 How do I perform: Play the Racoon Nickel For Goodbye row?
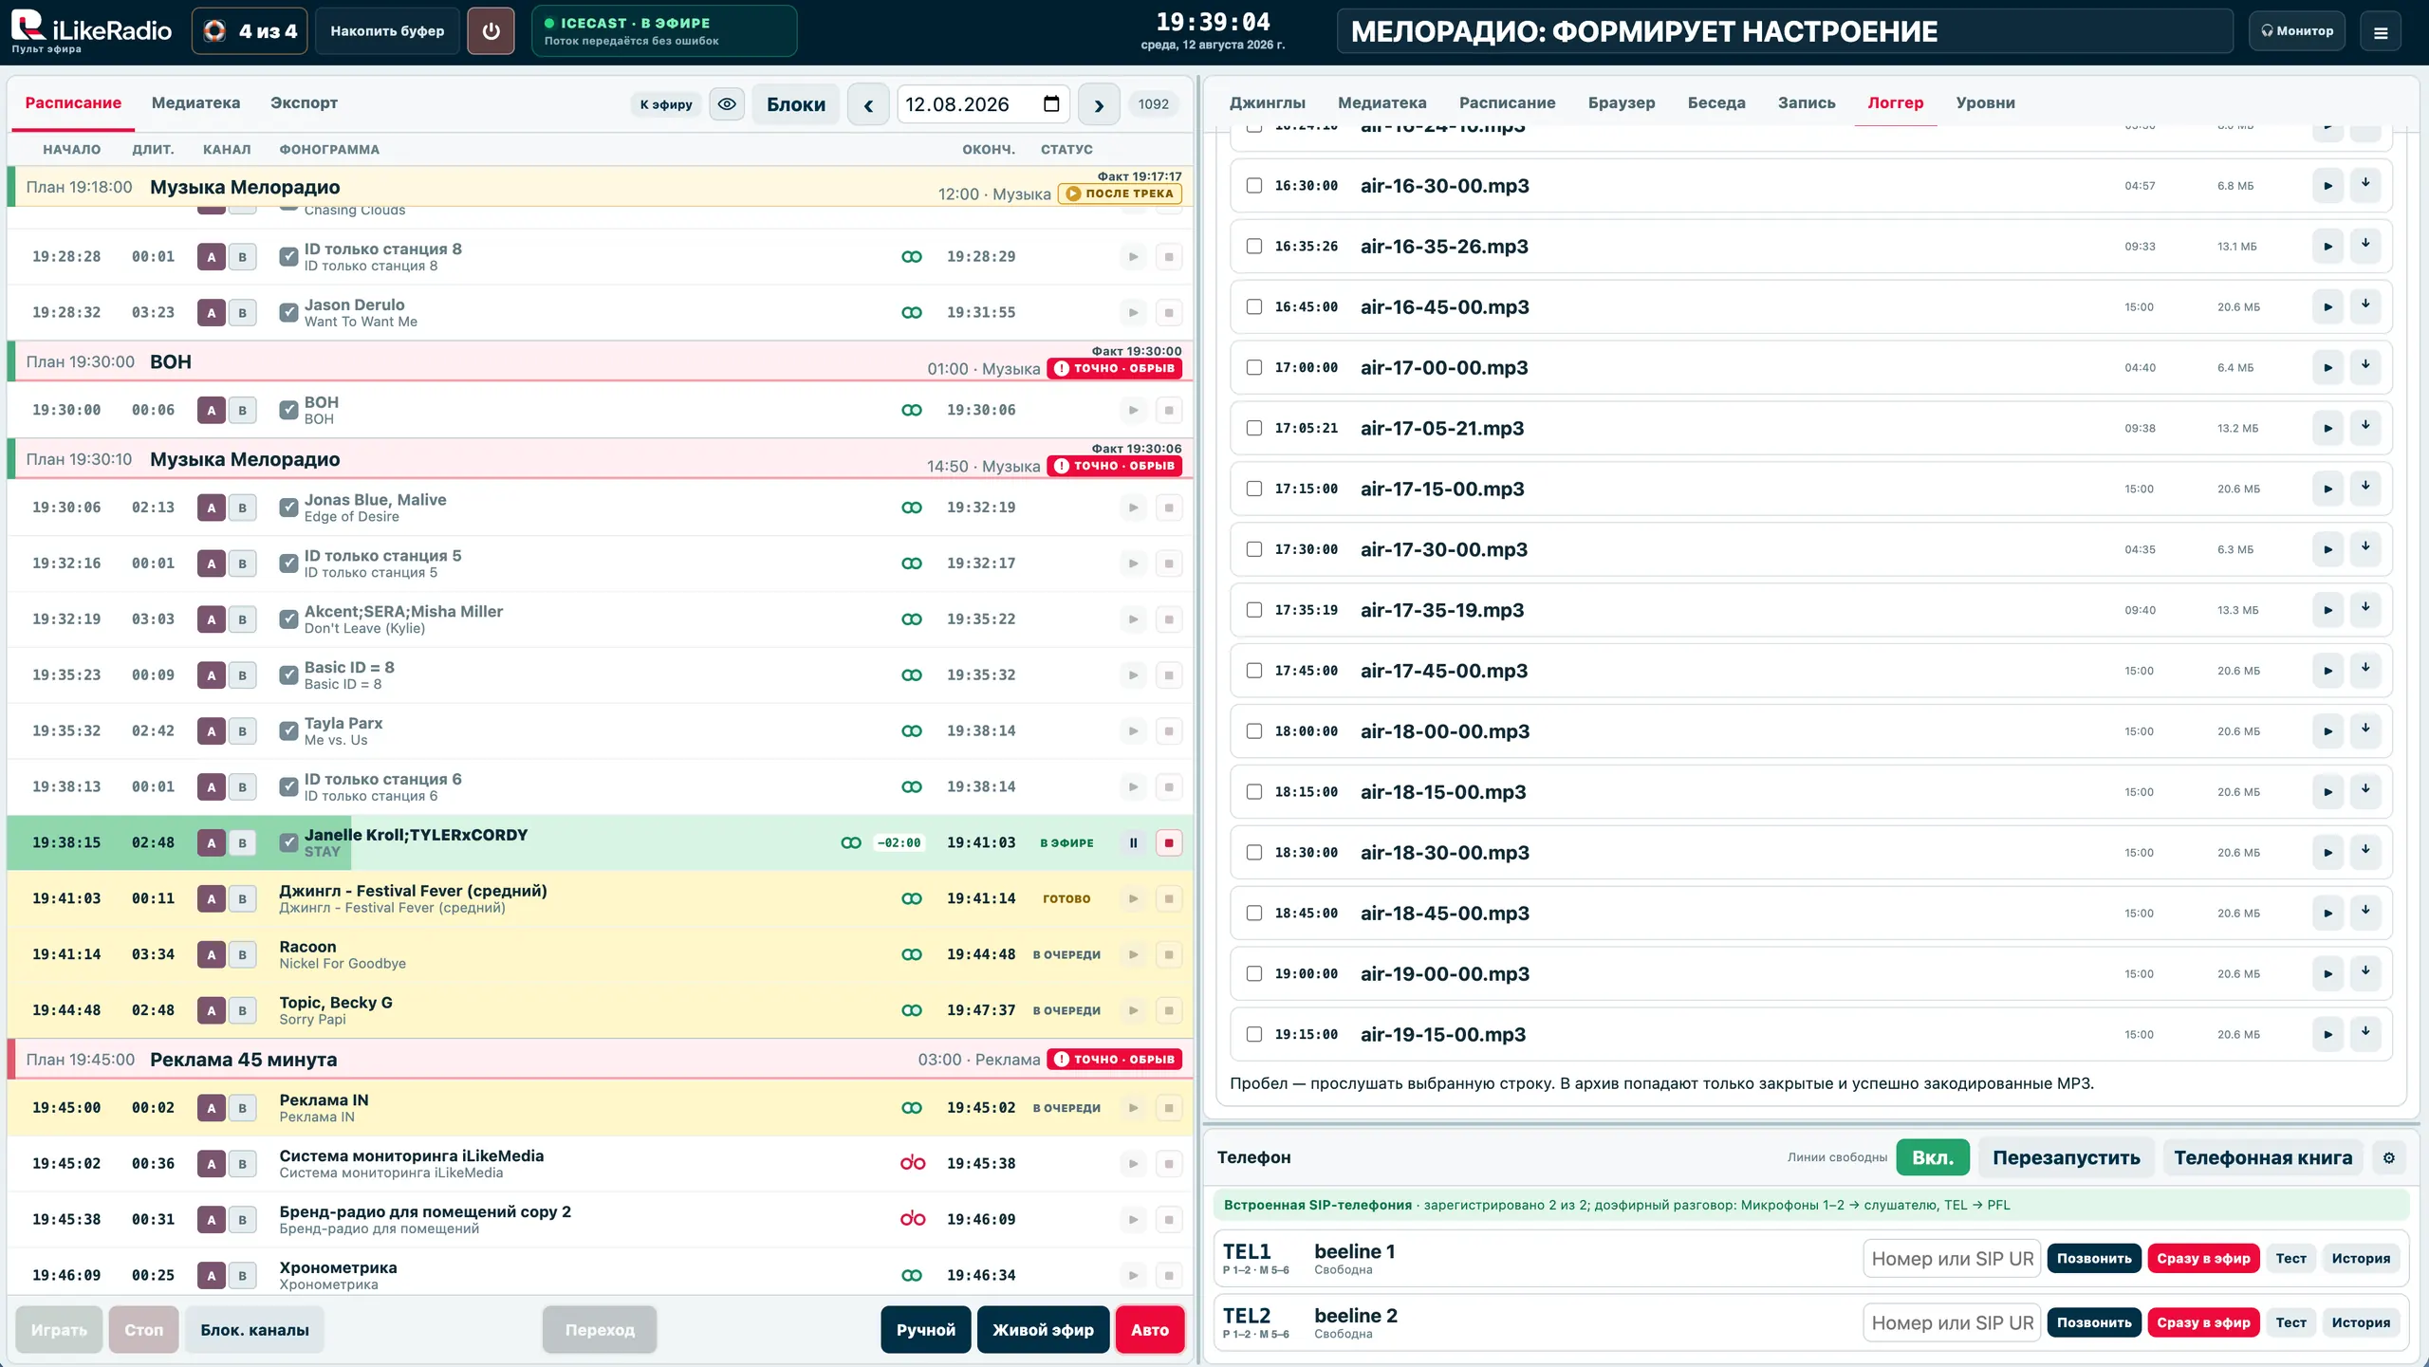1133,954
